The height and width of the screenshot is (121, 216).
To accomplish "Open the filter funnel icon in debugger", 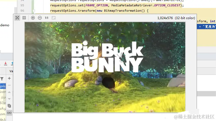I will tap(2, 79).
